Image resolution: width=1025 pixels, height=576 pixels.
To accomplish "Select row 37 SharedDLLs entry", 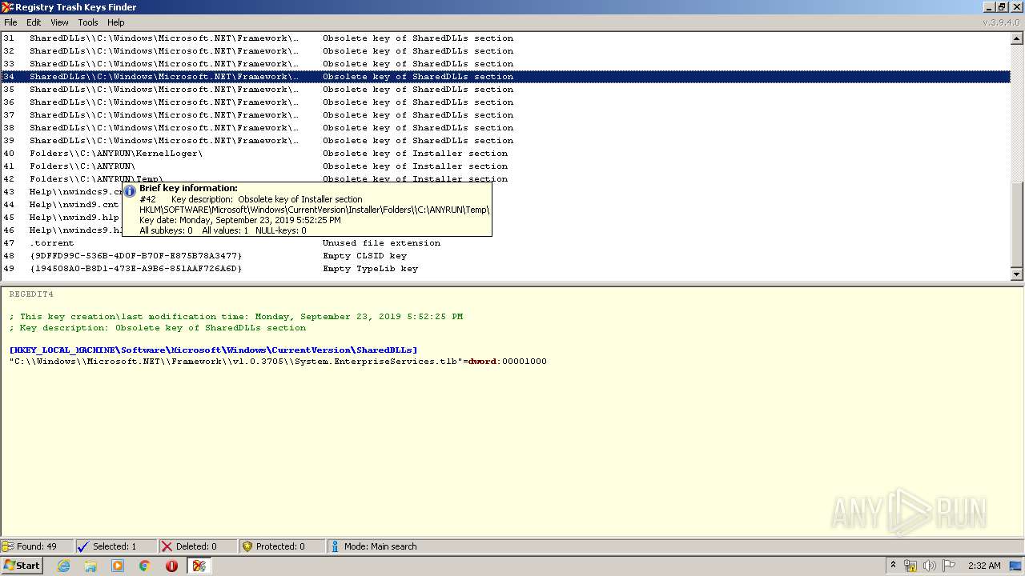I will click(x=505, y=115).
